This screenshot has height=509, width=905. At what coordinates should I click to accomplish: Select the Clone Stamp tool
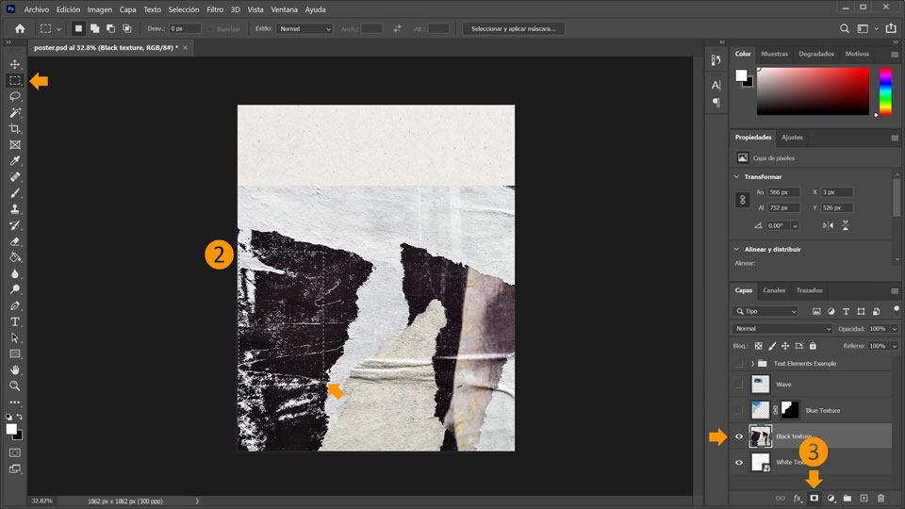[15, 209]
